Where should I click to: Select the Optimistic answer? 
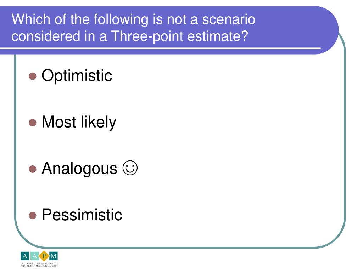point(77,76)
